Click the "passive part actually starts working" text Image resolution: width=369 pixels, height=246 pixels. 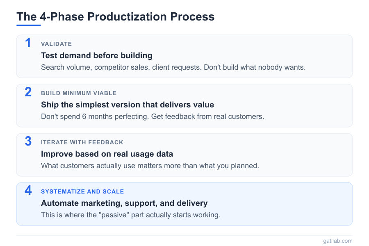coord(130,215)
